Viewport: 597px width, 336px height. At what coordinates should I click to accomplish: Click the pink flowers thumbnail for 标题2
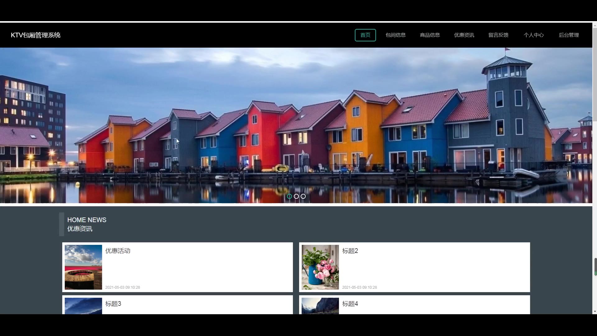click(320, 267)
